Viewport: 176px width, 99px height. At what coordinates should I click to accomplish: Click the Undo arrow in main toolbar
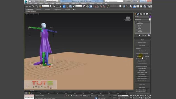pos(26,6)
